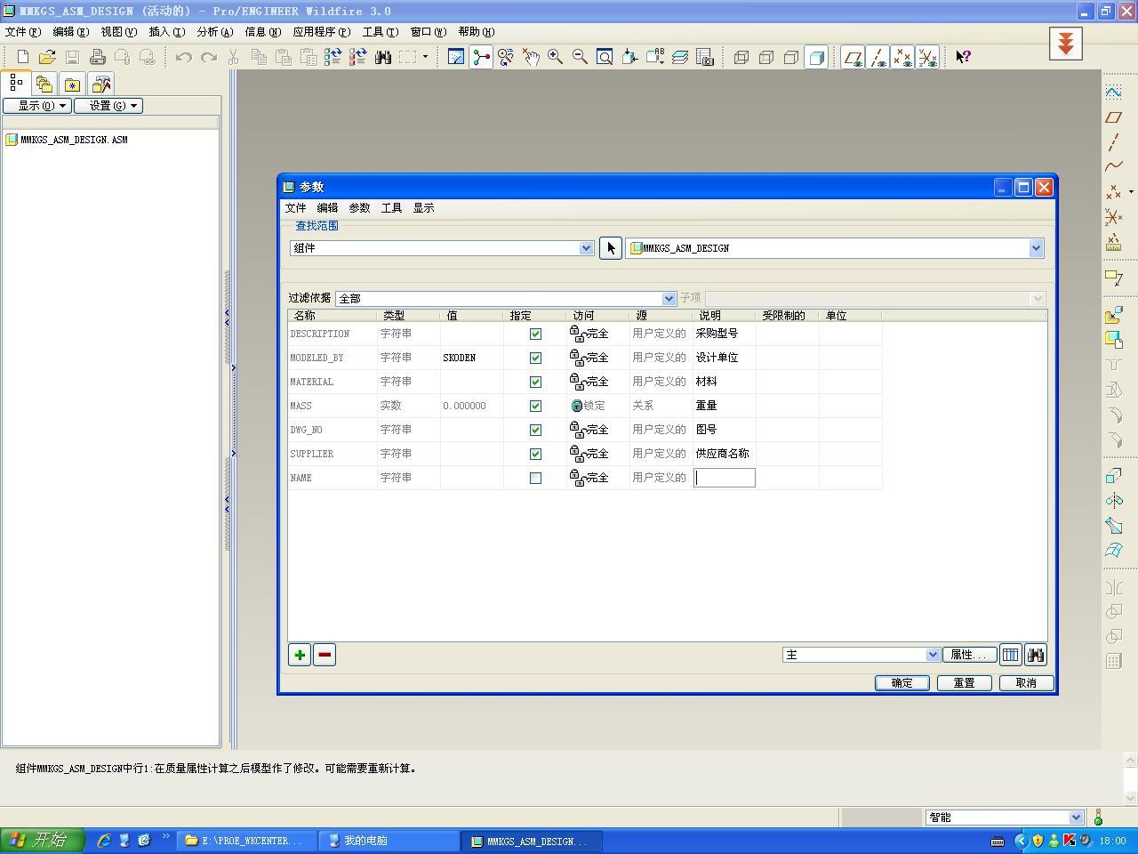Click the 属性... button
This screenshot has height=854, width=1138.
click(x=969, y=655)
